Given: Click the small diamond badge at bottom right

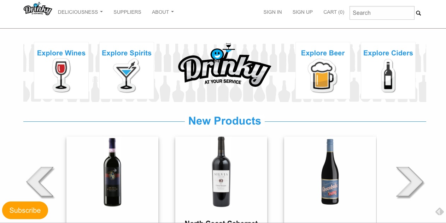Looking at the screenshot, I should (x=439, y=212).
